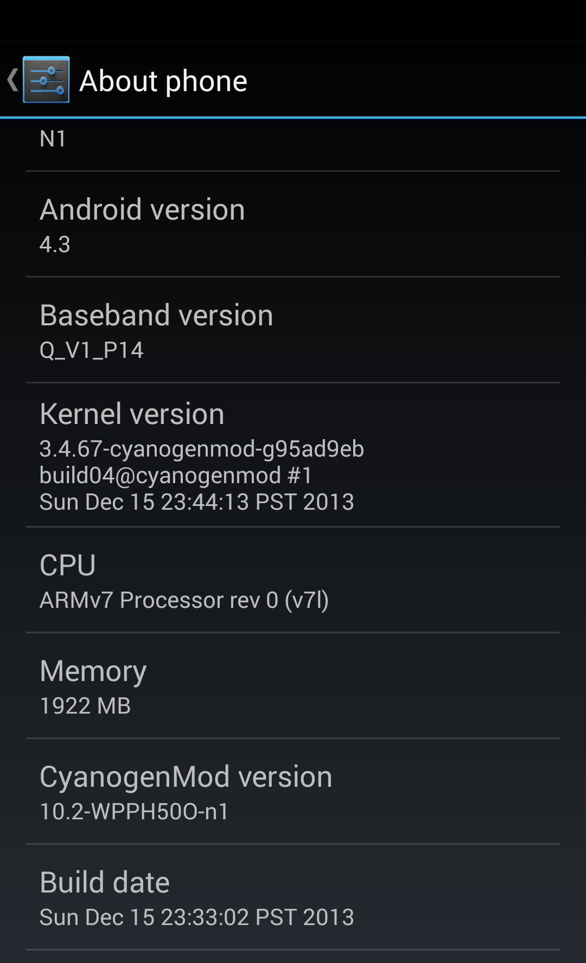Tap the CyanogenMod version heading
The height and width of the screenshot is (963, 586).
[x=186, y=776]
